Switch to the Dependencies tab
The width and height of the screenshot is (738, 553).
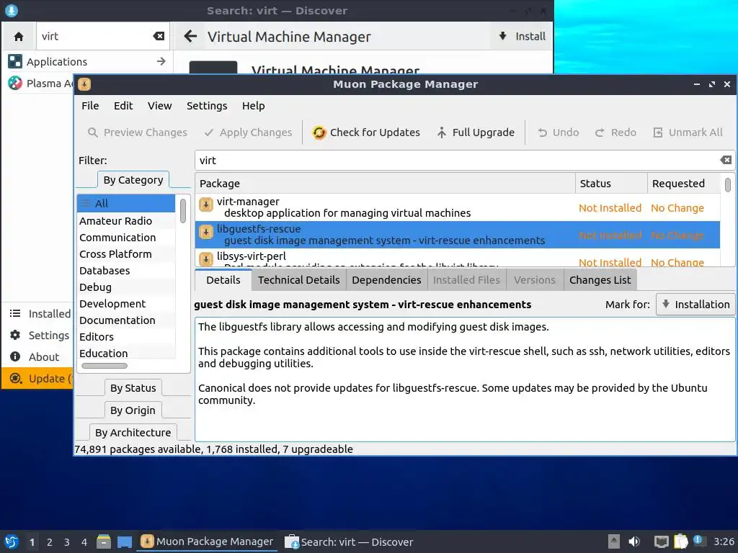point(386,280)
